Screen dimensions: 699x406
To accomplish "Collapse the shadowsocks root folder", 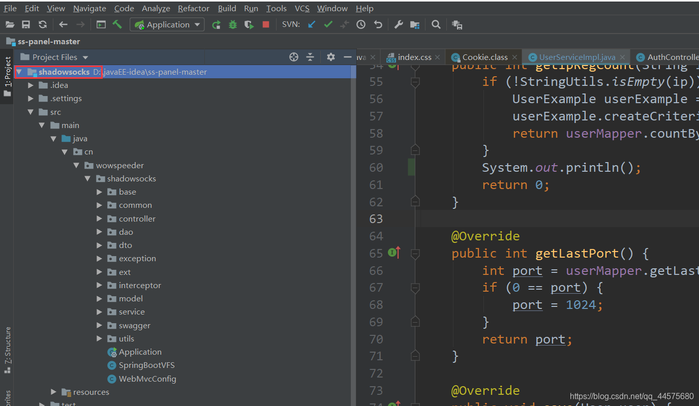I will (19, 72).
